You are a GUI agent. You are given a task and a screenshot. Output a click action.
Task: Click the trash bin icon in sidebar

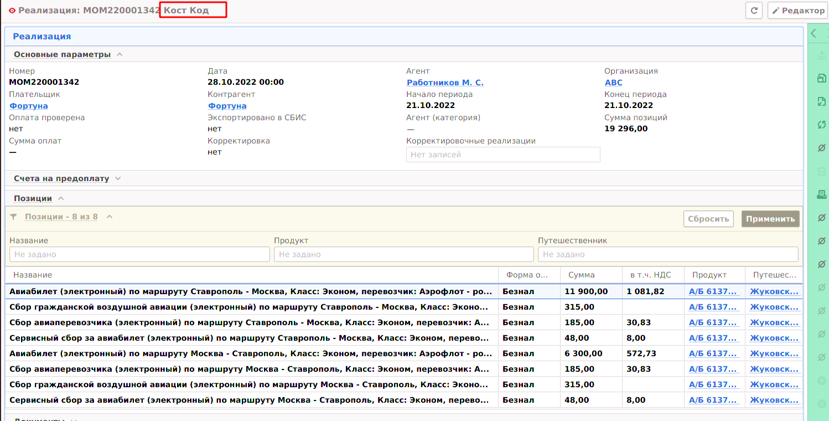pyautogui.click(x=822, y=171)
